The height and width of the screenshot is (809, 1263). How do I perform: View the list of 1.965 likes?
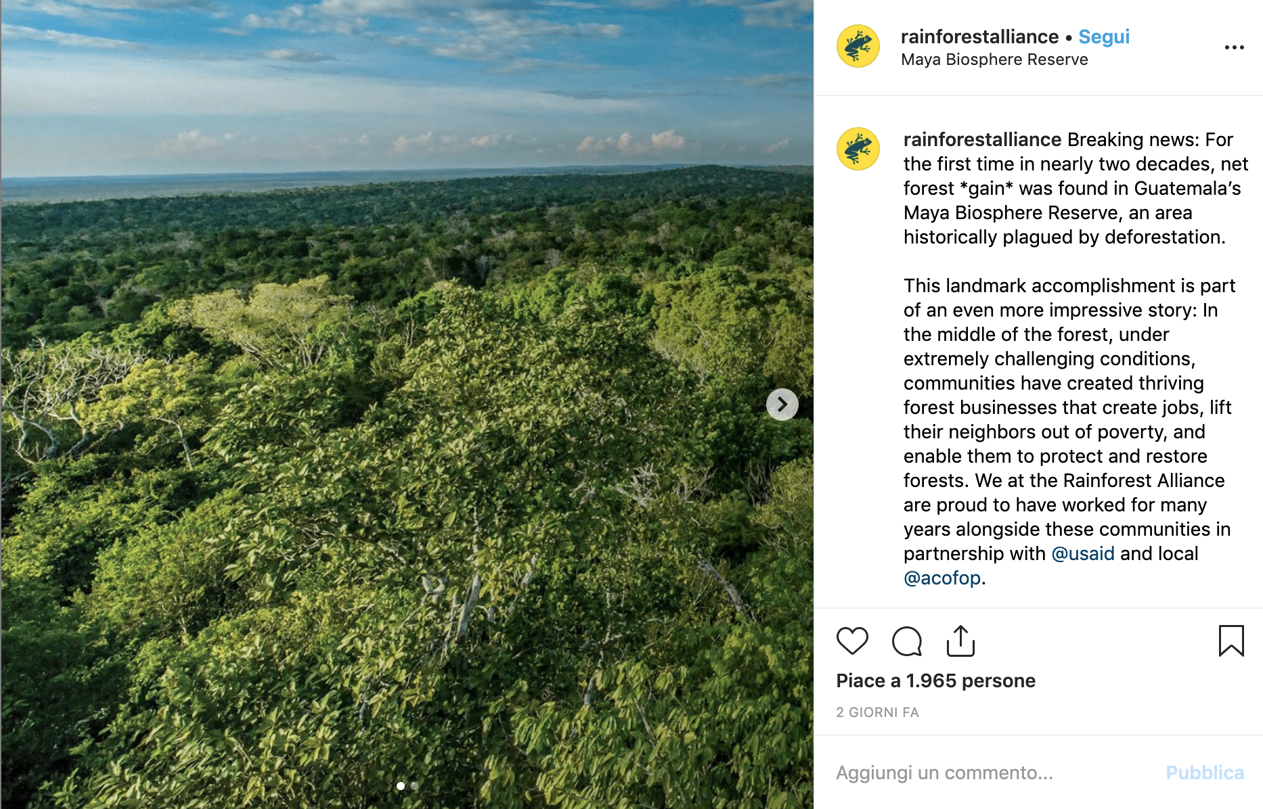coord(935,680)
